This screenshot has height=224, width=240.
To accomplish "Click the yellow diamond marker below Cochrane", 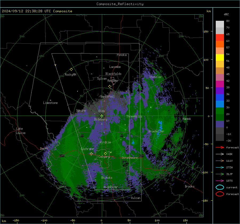I will (91, 154).
